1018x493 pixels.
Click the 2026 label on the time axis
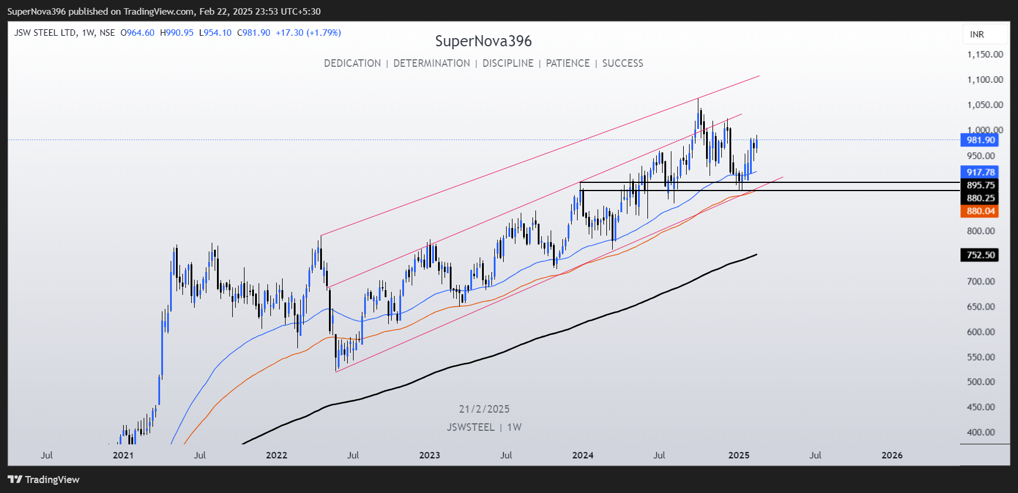[892, 455]
